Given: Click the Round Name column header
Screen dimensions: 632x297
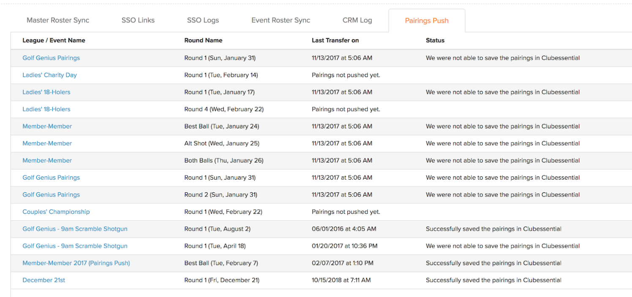Looking at the screenshot, I should coord(203,40).
